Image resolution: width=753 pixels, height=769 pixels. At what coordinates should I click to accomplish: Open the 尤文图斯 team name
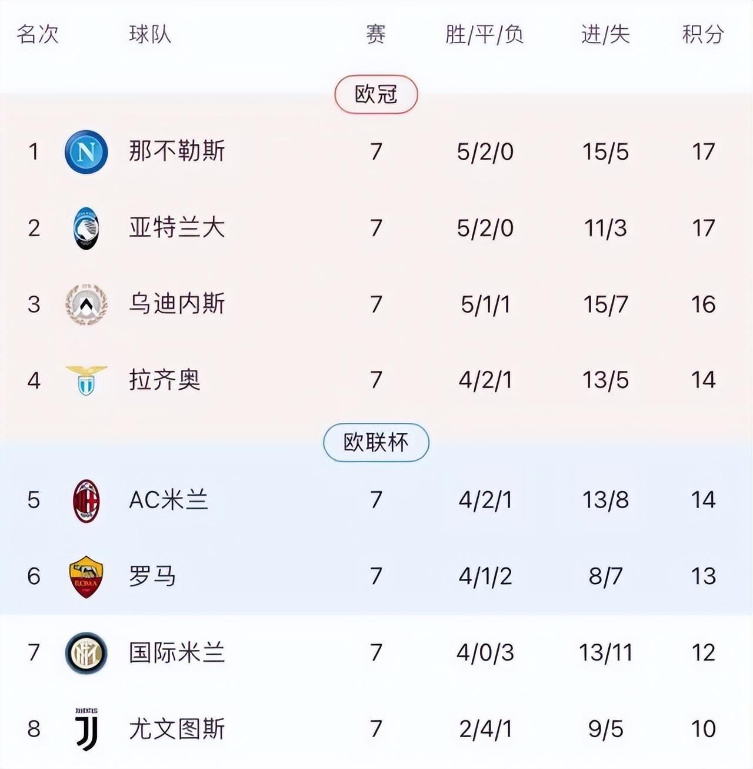[177, 729]
